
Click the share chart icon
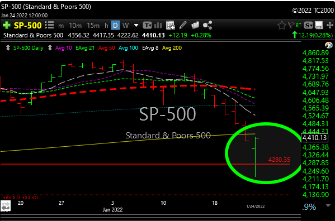[207, 25]
